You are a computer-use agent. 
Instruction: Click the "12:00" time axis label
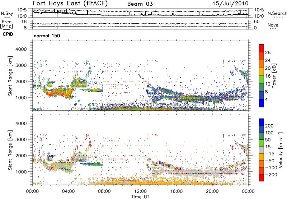pyautogui.click(x=140, y=191)
